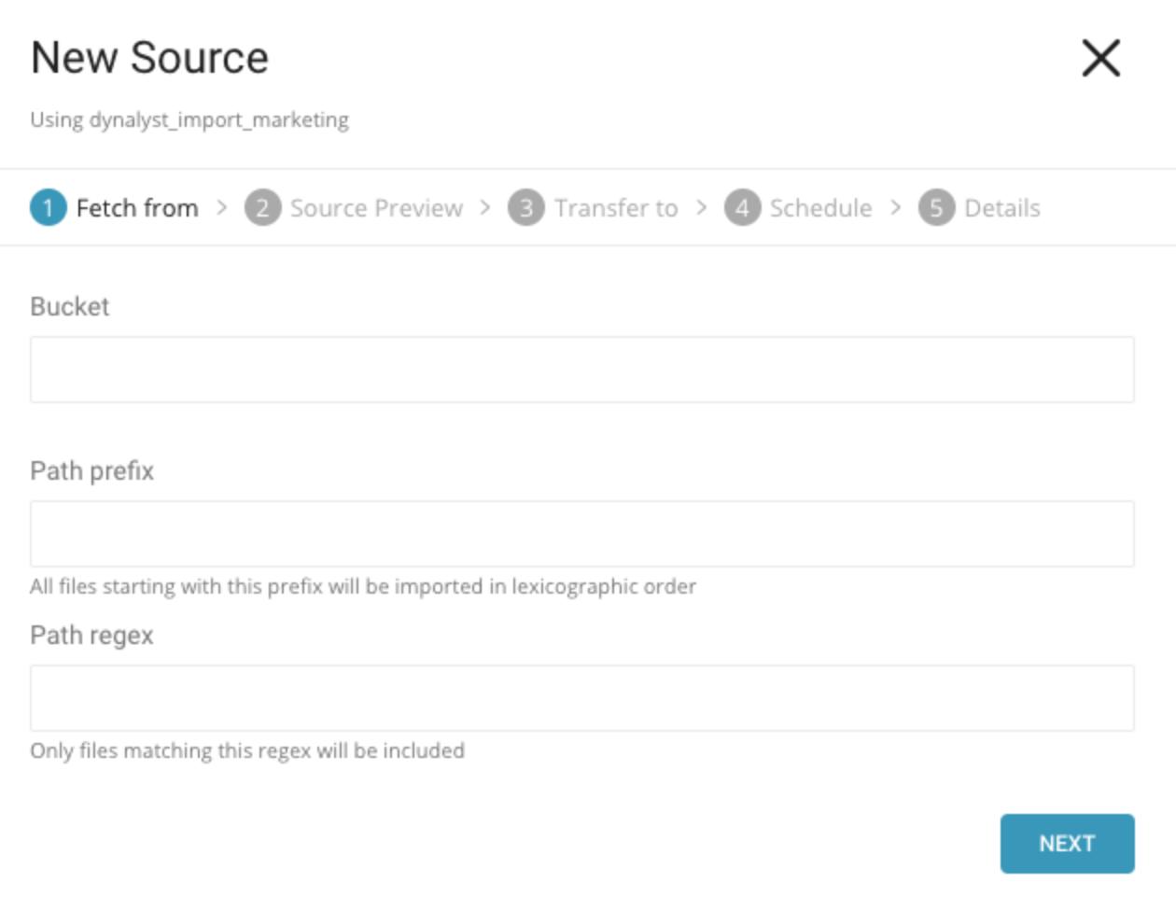Click the dynalyst_import_marketing connection subtitle
The width and height of the screenshot is (1176, 911).
coord(189,119)
